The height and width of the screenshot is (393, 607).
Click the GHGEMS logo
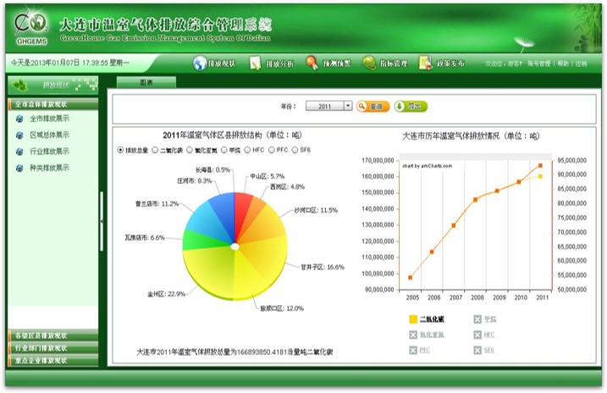[x=28, y=25]
